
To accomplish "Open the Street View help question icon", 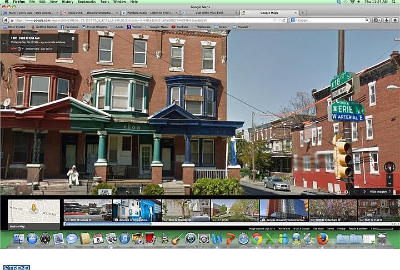I will pos(339,192).
